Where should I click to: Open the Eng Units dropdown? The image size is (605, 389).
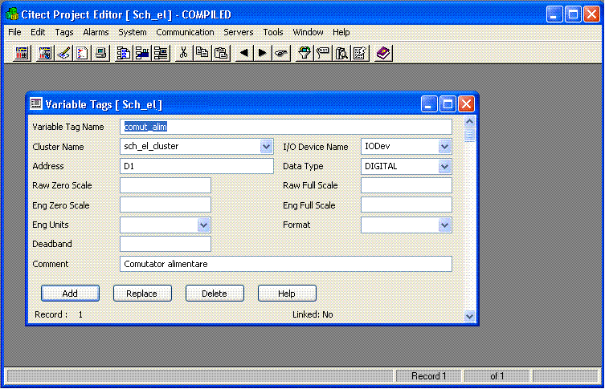pos(203,225)
